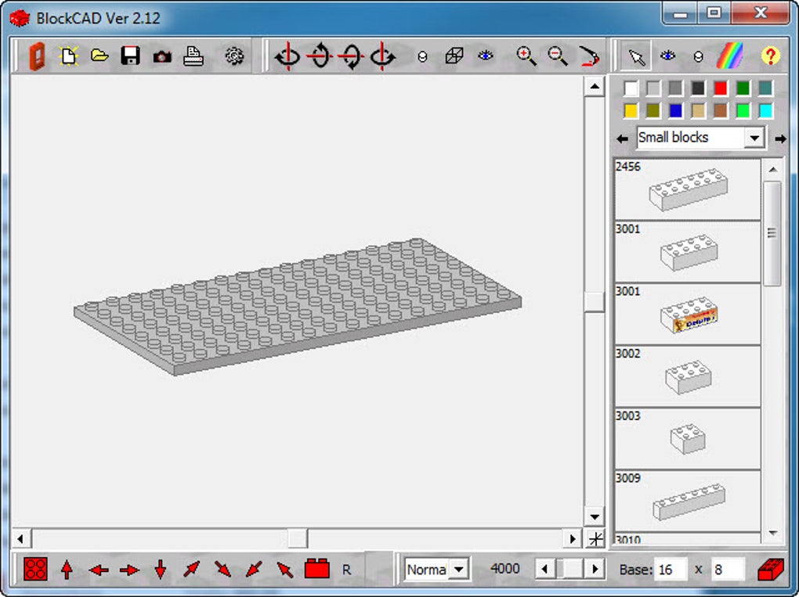This screenshot has height=597, width=799.
Task: Open the Small blocks category dropdown
Action: tap(754, 138)
